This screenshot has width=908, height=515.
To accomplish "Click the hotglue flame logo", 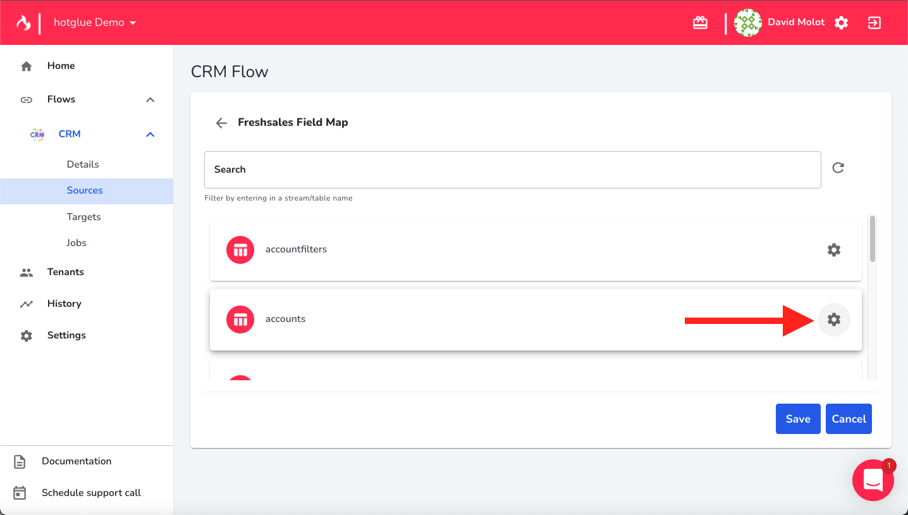I will click(x=23, y=23).
